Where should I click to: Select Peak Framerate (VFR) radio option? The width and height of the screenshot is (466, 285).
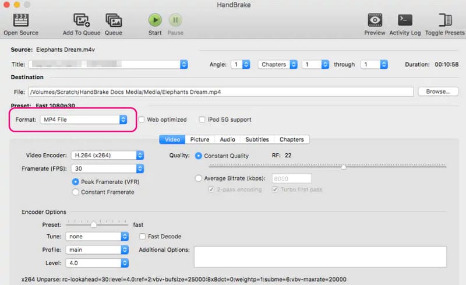[76, 182]
